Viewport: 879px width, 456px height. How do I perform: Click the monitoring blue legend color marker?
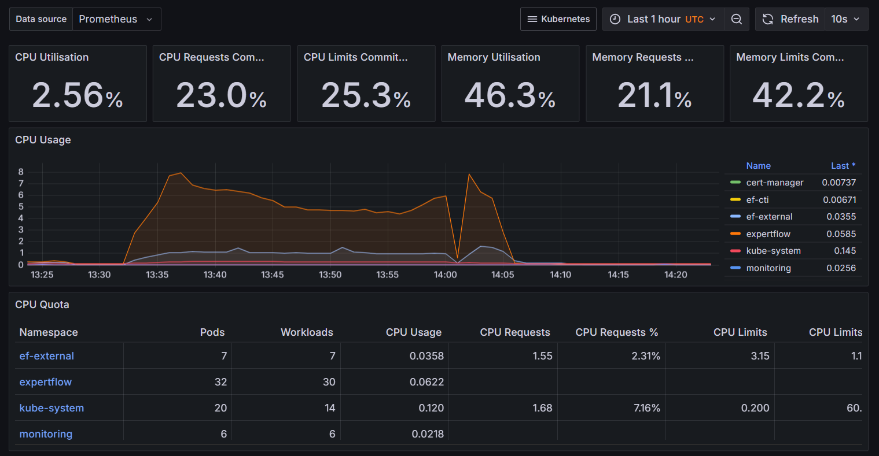735,268
